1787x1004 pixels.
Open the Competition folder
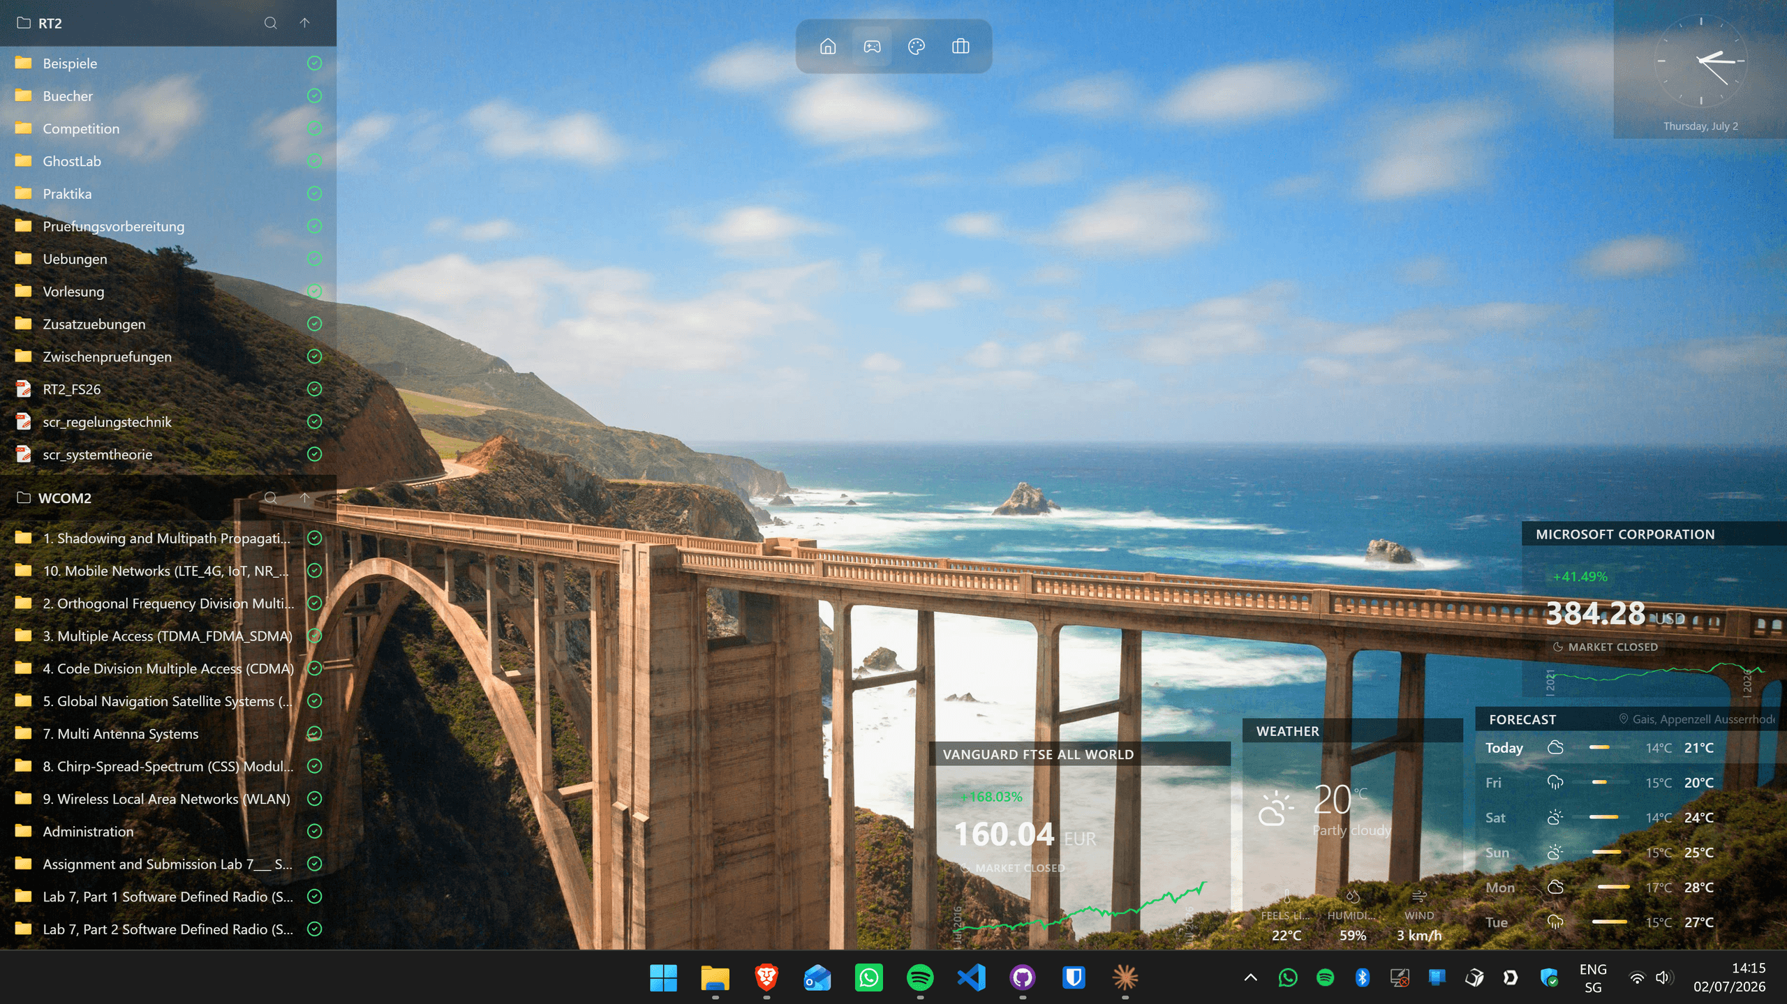[x=168, y=128]
